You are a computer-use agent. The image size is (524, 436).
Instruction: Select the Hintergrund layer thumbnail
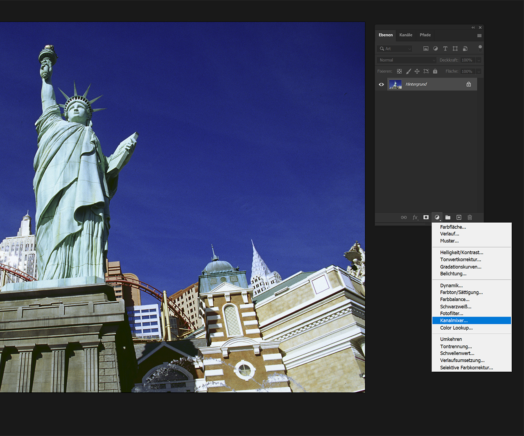pyautogui.click(x=395, y=84)
